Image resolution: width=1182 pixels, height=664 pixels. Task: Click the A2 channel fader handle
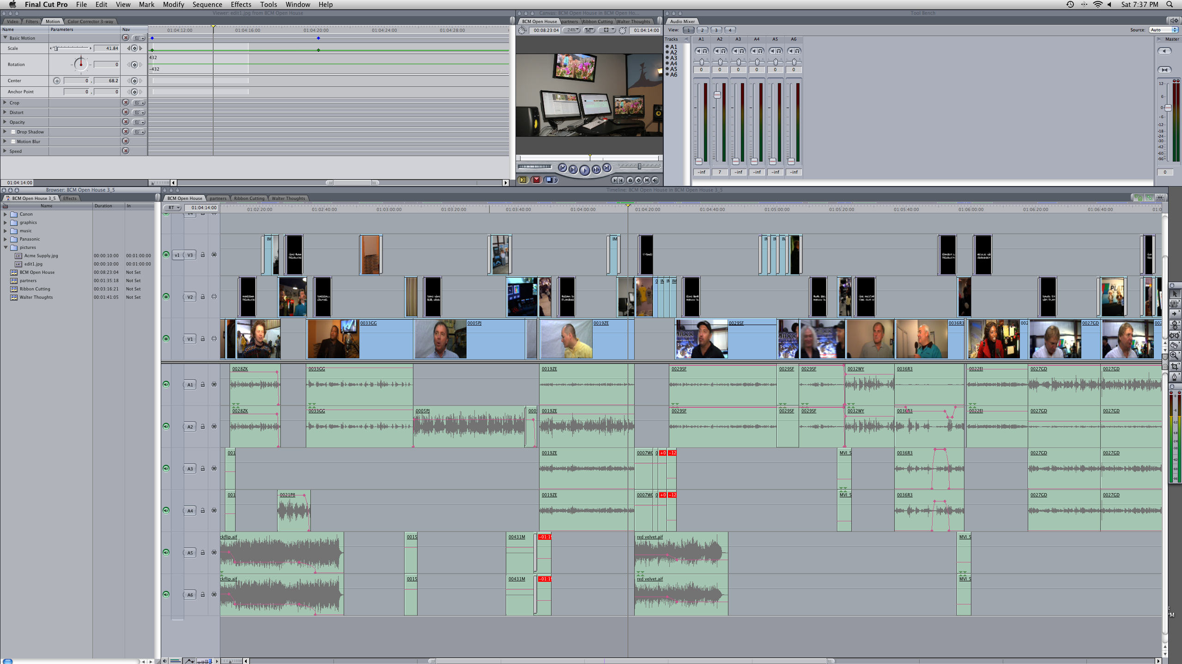717,95
